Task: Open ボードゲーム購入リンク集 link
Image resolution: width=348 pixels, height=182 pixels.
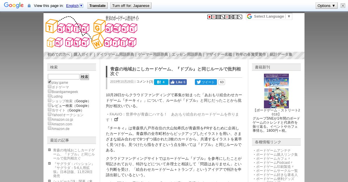Action: [277, 155]
